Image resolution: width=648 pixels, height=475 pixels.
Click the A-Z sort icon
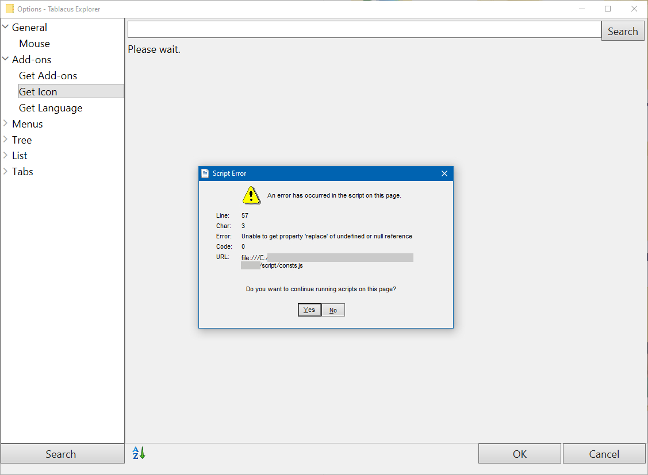[137, 453]
